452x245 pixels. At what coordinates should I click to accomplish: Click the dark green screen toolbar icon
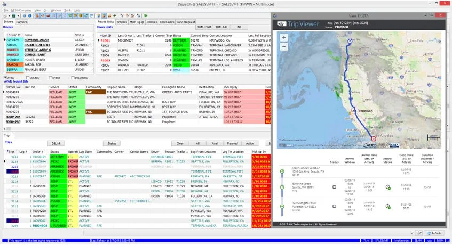click(14, 16)
